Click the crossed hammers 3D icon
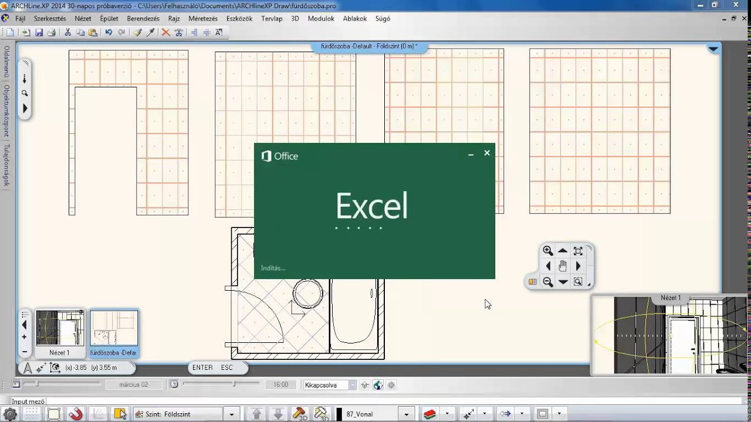Viewport: 751px width, 422px height. pyautogui.click(x=321, y=414)
